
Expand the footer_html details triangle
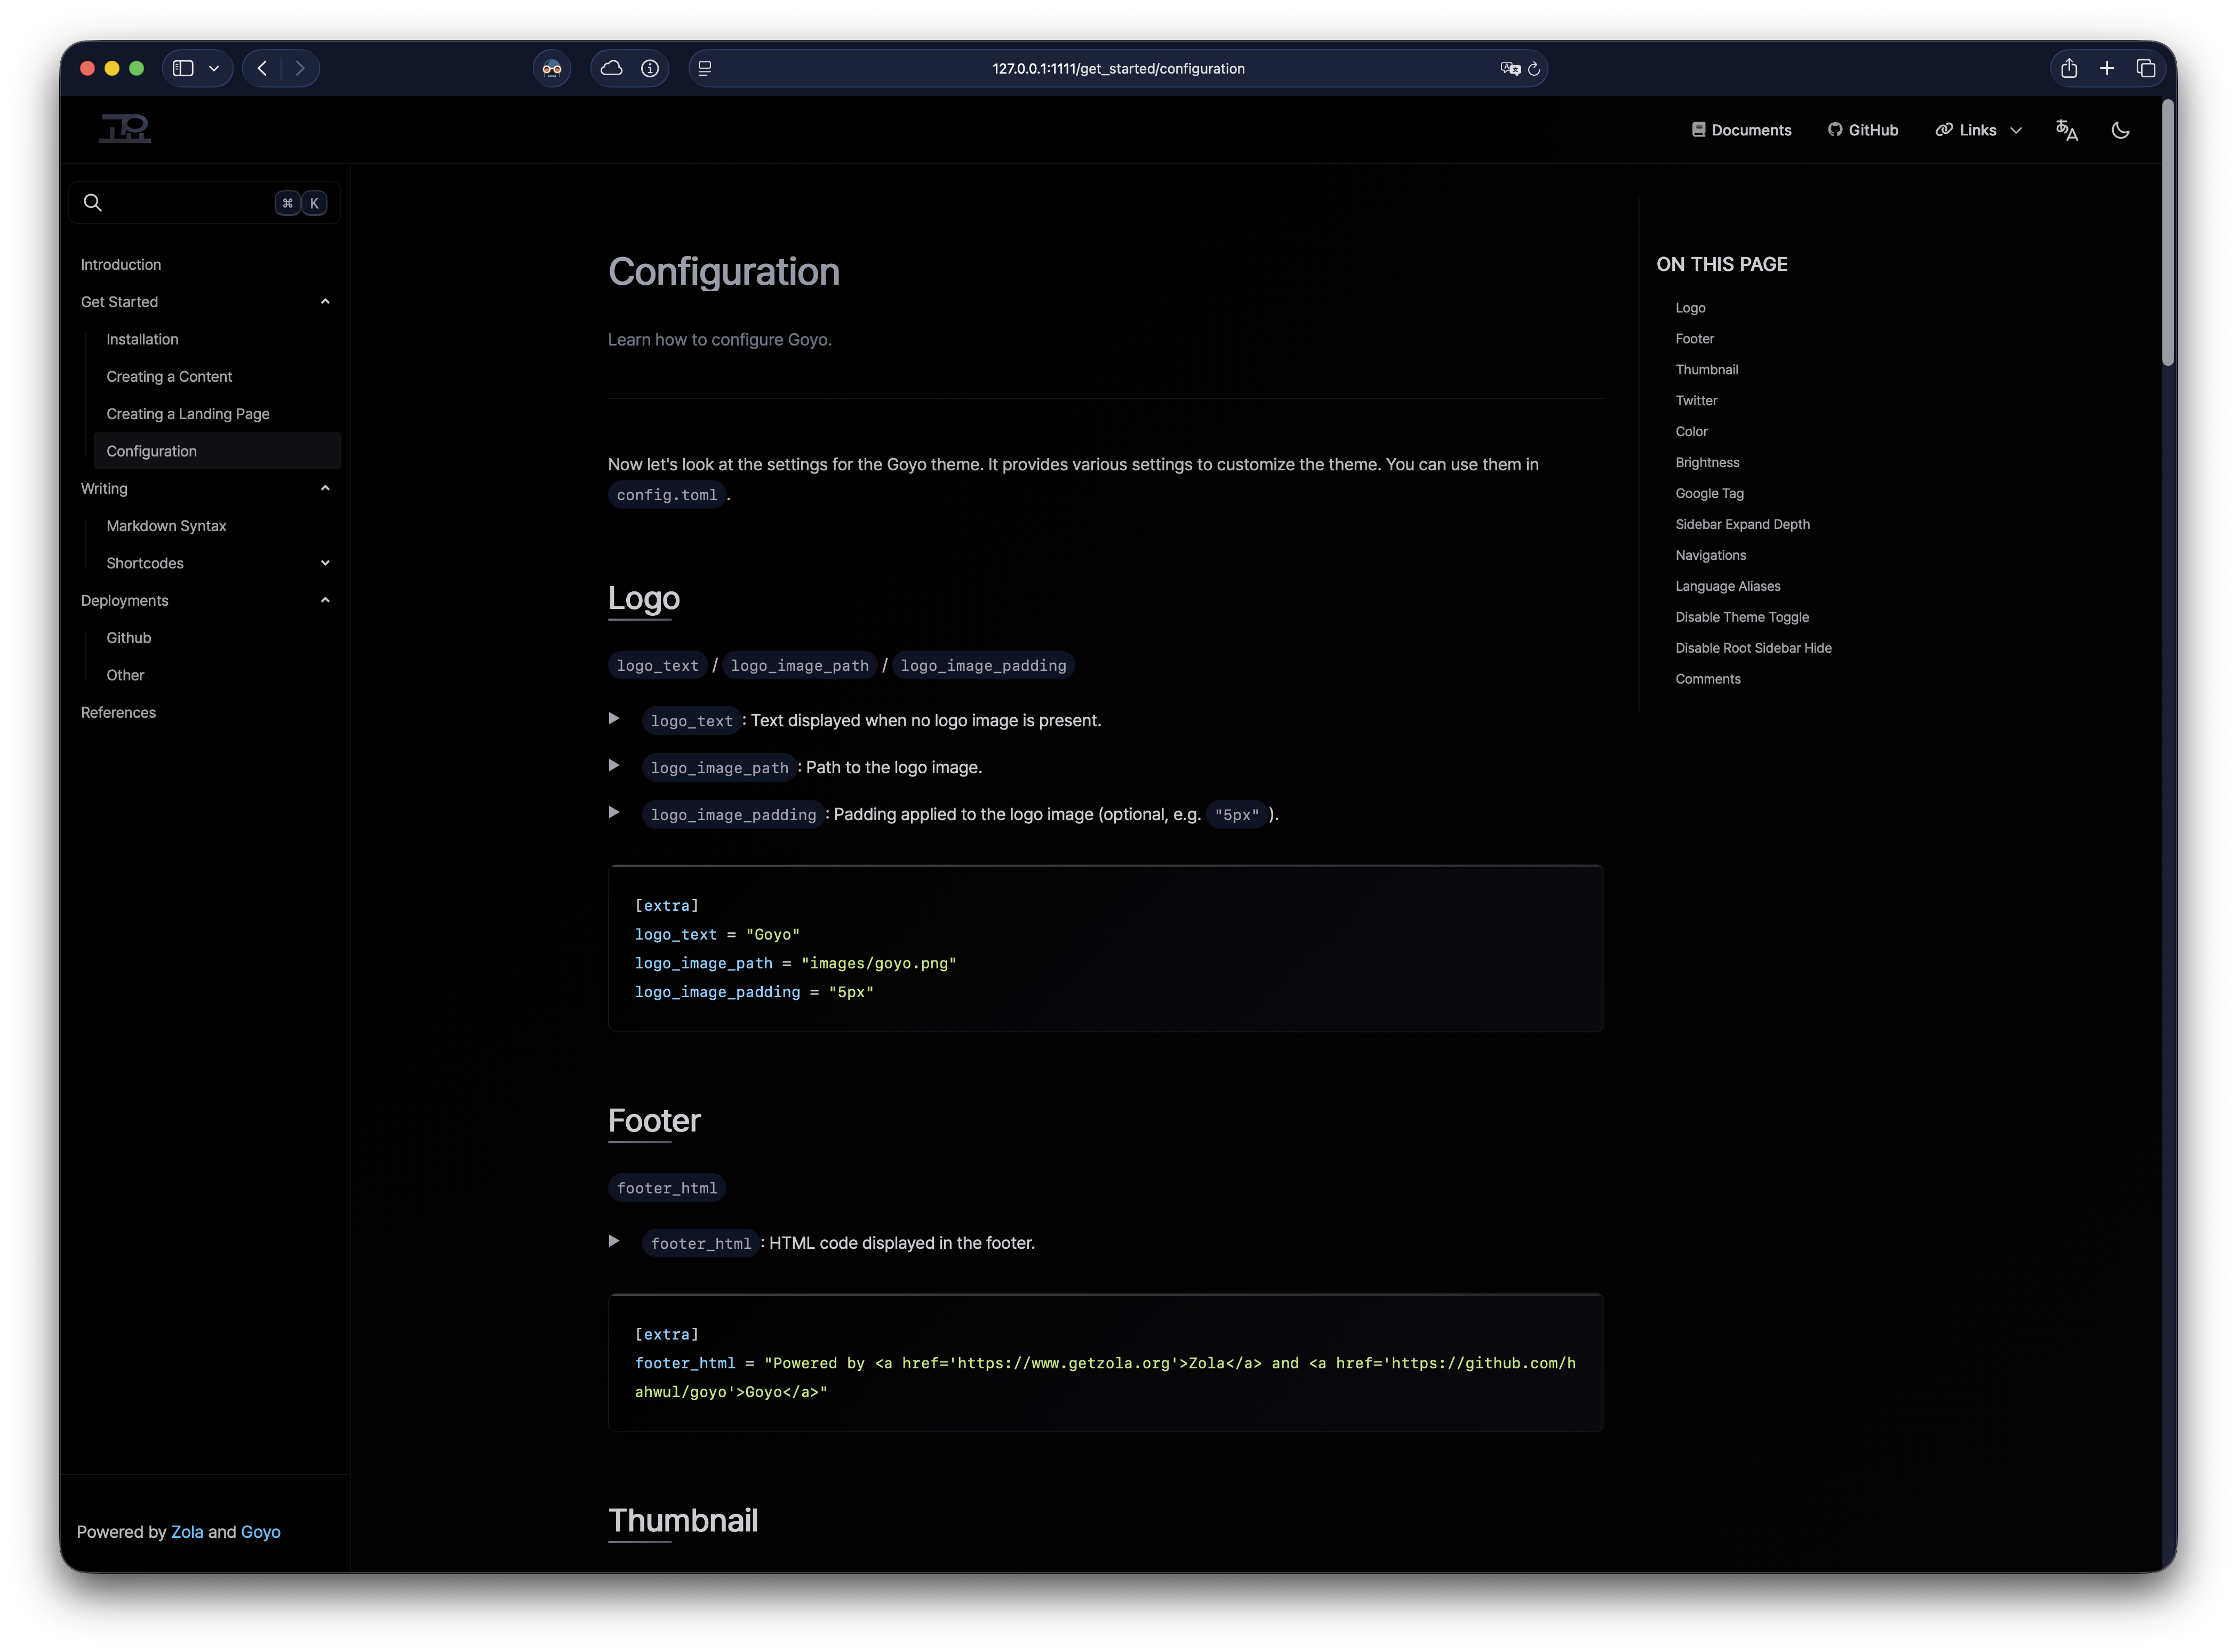pos(614,1241)
